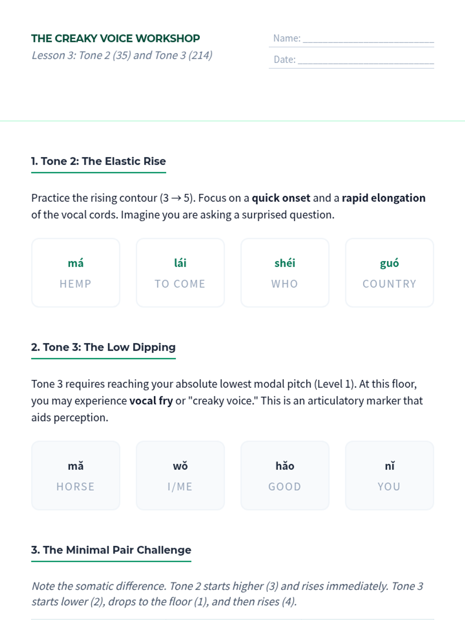This screenshot has width=465, height=620.
Task: Select the wǒ I/ME card
Action: point(180,475)
